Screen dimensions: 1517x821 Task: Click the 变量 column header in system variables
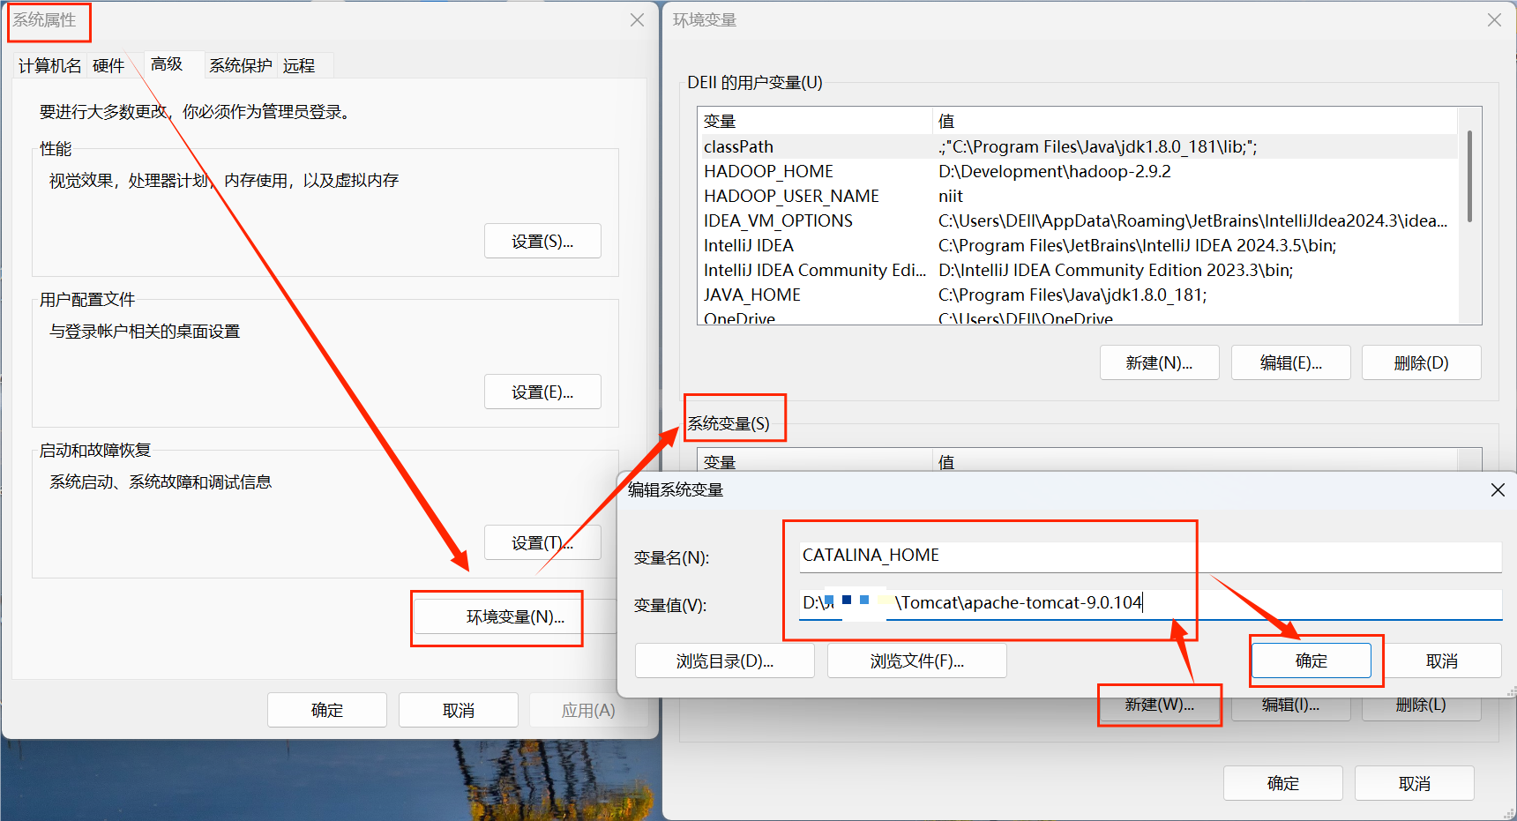point(815,460)
